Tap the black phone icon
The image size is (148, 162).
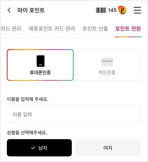[41, 61]
